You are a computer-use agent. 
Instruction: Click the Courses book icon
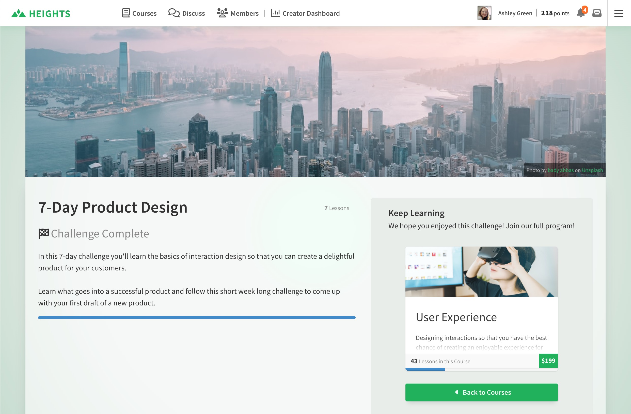[x=126, y=13]
